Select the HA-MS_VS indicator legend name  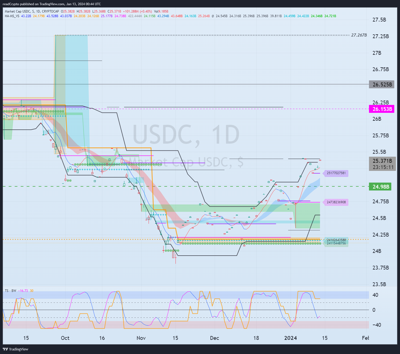coord(12,16)
